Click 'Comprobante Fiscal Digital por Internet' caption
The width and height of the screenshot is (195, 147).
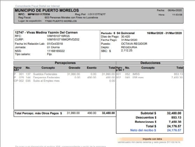coord(37,6)
